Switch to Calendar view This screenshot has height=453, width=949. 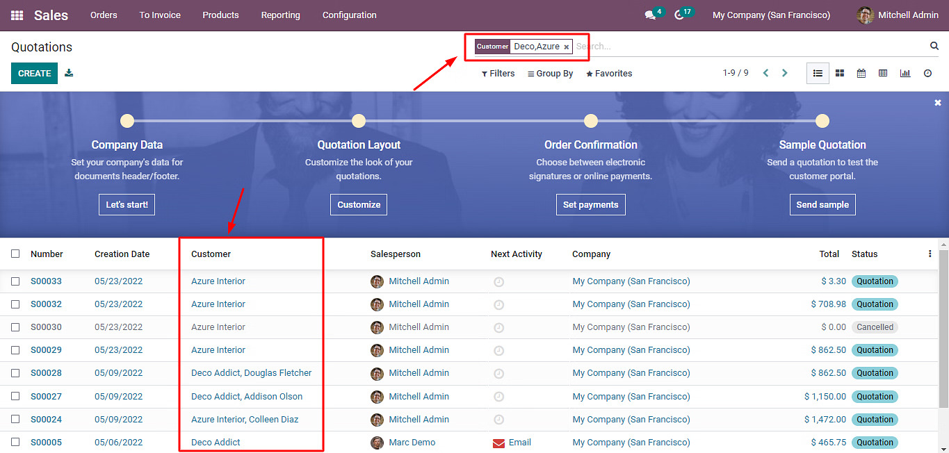coord(861,73)
